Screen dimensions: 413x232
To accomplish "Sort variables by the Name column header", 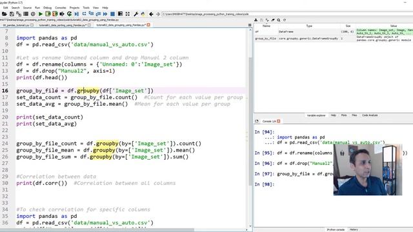I will [x=267, y=26].
